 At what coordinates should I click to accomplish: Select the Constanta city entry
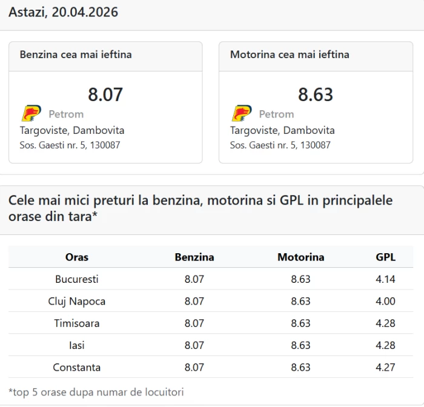[x=77, y=367]
